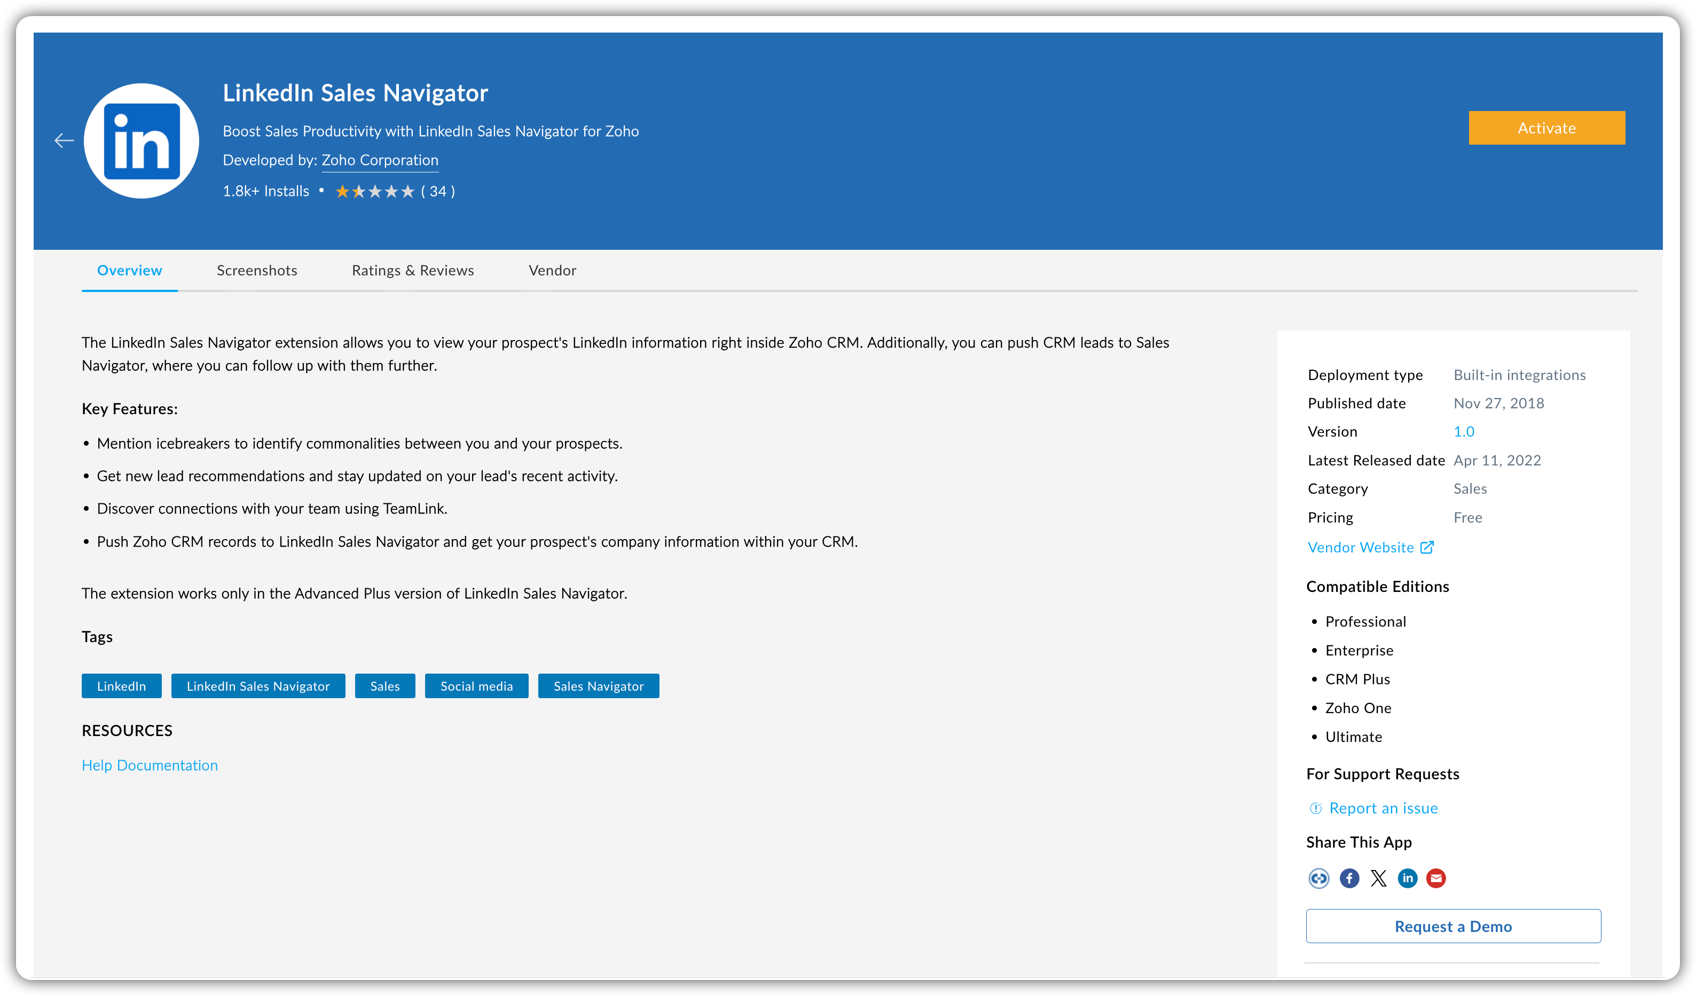Click the star rating icons
The width and height of the screenshot is (1696, 996).
375,192
